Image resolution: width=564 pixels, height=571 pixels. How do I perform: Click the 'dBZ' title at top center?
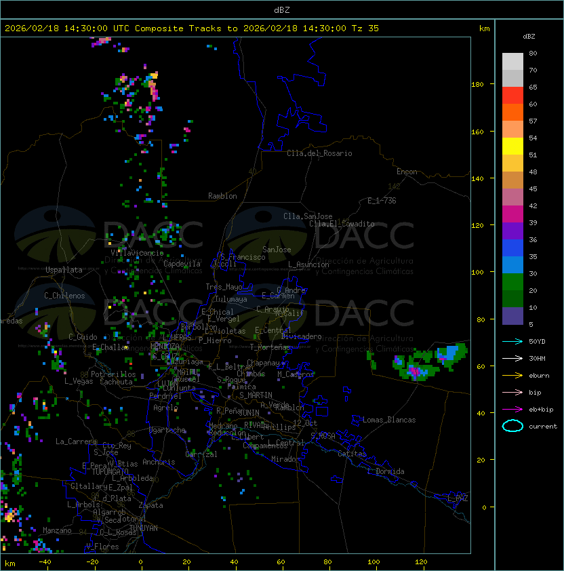282,9
